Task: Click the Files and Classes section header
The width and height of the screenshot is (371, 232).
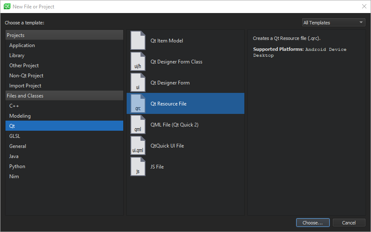Action: [x=64, y=95]
